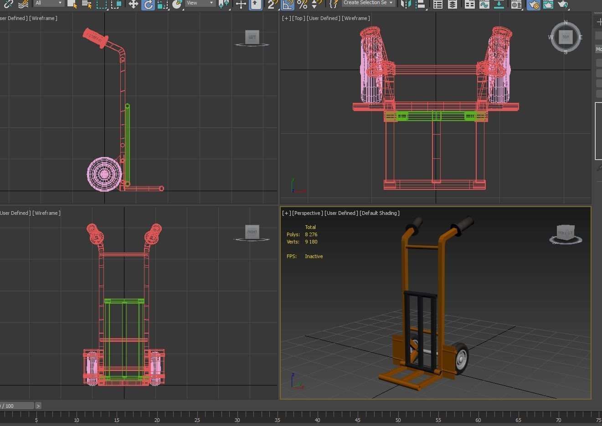Click the [Top] viewport label menu
This screenshot has height=426, width=602.
click(298, 18)
